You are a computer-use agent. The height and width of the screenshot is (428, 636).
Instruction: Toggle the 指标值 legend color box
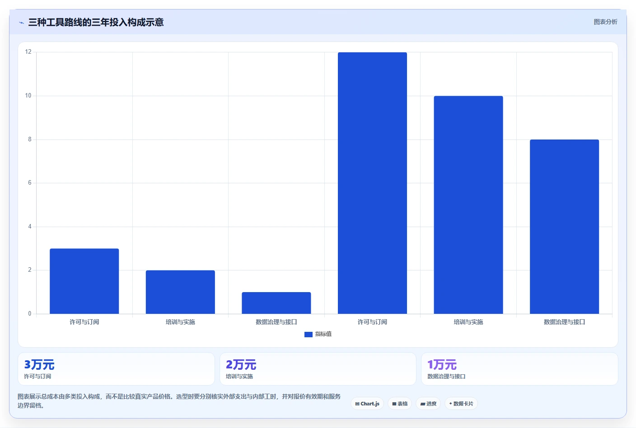tap(309, 335)
